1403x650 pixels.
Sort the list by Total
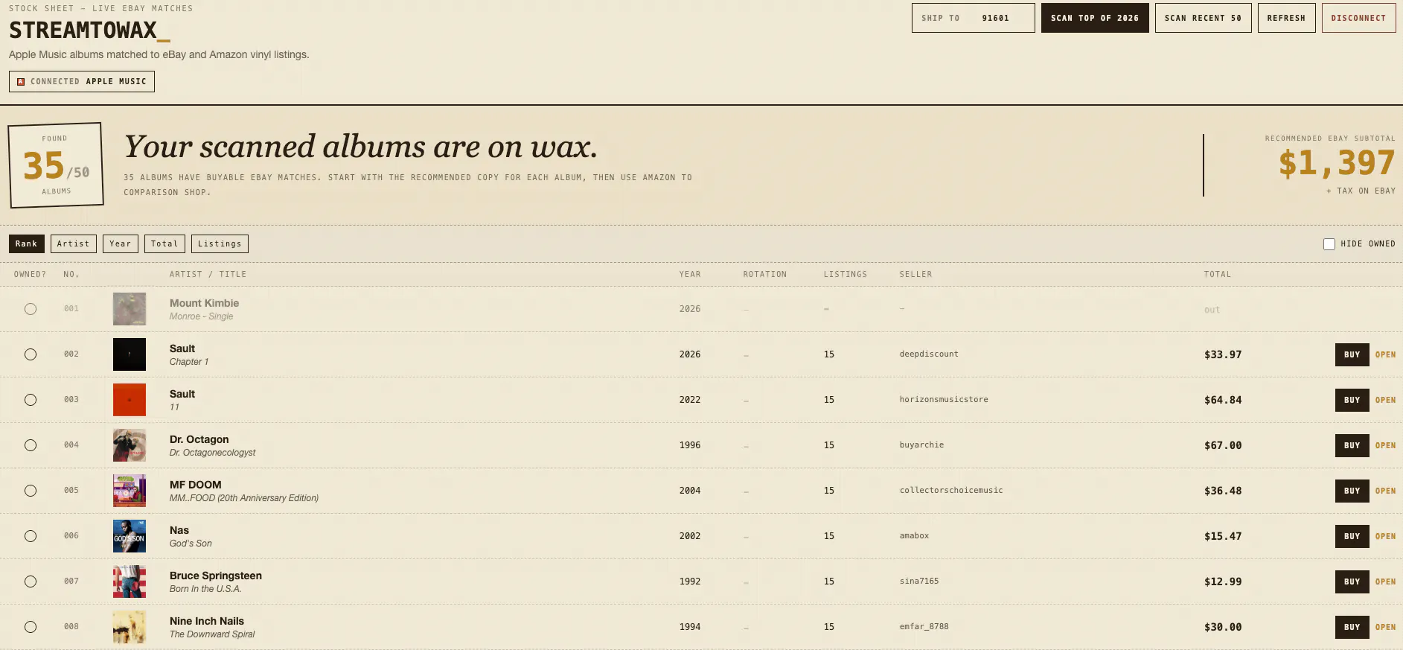(x=164, y=243)
